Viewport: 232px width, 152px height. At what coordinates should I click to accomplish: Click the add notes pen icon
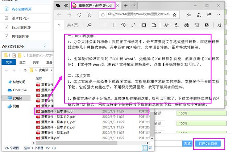tap(199, 15)
